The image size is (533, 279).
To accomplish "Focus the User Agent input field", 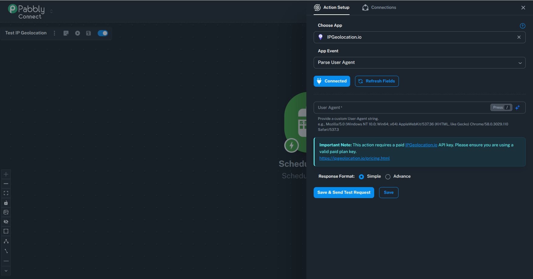I will click(x=420, y=107).
